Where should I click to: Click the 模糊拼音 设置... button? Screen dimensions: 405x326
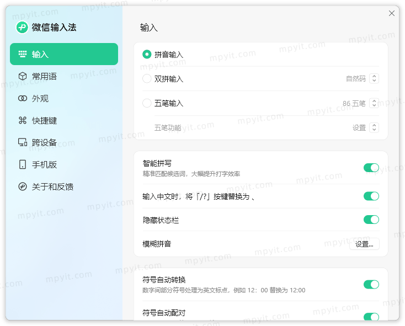[x=364, y=244]
